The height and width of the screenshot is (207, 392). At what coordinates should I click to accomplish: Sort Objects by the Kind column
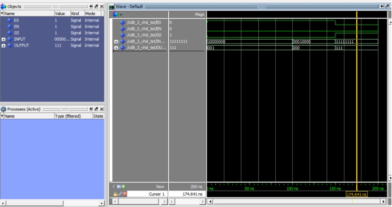coord(77,14)
